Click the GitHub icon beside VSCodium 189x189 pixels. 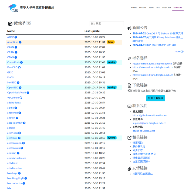(x=21, y=98)
